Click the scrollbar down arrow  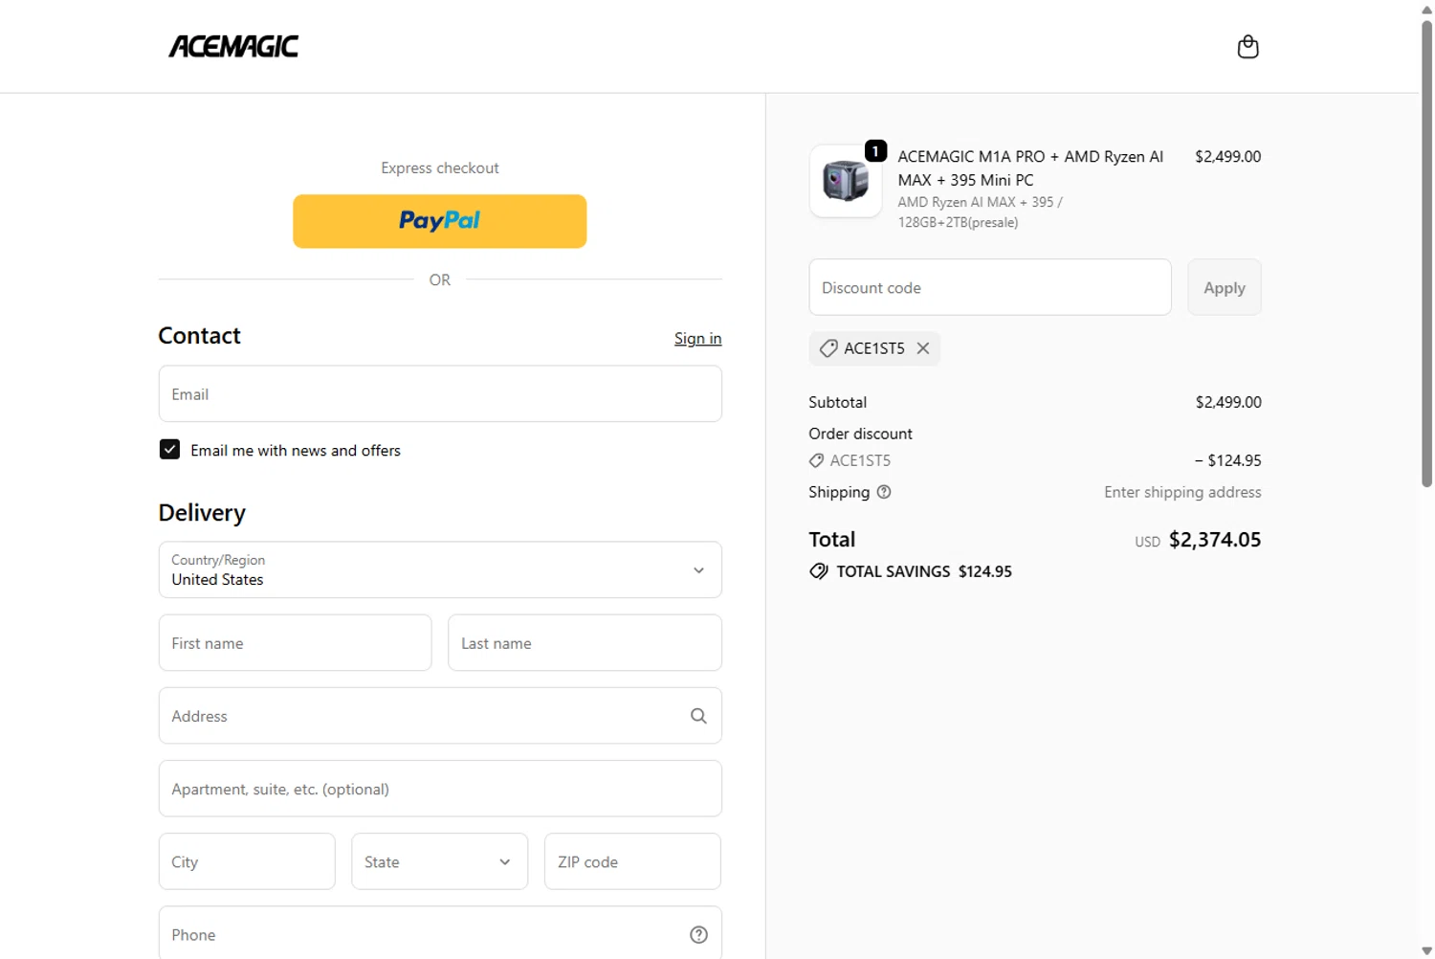tap(1426, 950)
